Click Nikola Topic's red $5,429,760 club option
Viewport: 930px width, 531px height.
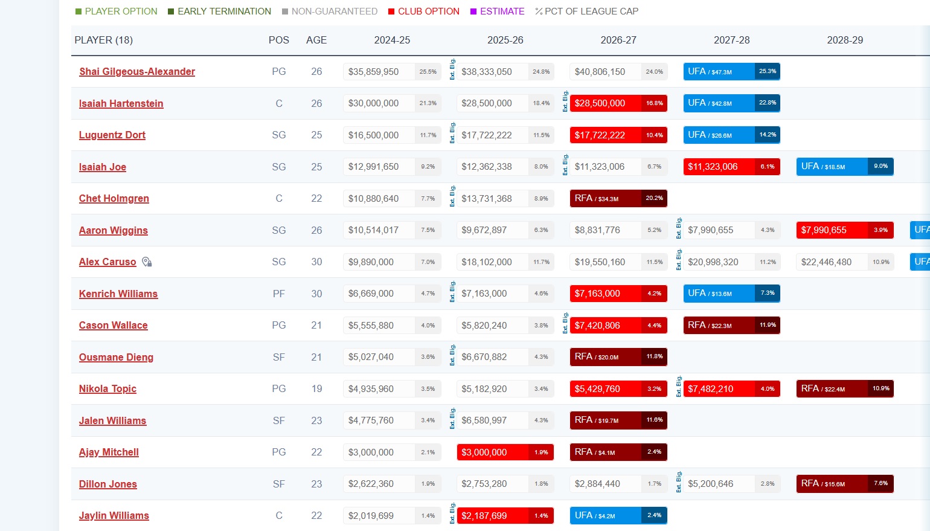click(618, 388)
